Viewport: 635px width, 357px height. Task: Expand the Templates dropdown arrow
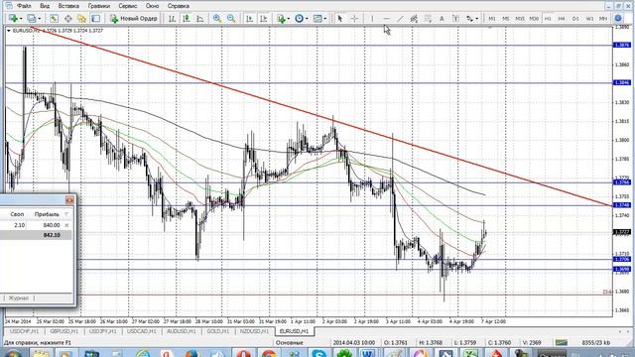pos(325,19)
